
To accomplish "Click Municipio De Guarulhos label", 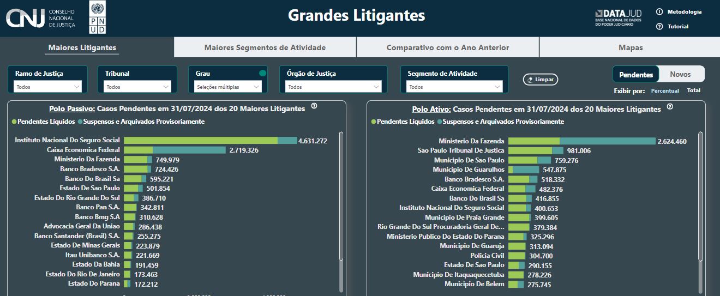I will (469, 170).
